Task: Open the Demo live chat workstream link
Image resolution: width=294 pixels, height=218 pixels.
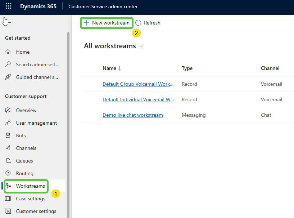Action: (x=132, y=115)
